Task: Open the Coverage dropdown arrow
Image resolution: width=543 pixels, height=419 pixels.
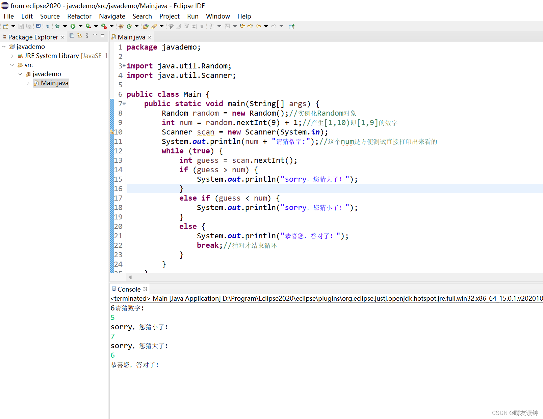Action: click(96, 26)
